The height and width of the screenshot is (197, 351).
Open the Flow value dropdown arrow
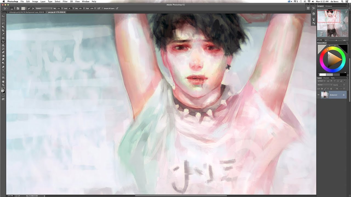[x=95, y=8]
